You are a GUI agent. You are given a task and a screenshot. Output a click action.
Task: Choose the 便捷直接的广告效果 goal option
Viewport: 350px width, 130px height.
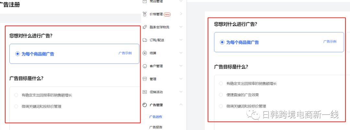[x=221, y=95]
